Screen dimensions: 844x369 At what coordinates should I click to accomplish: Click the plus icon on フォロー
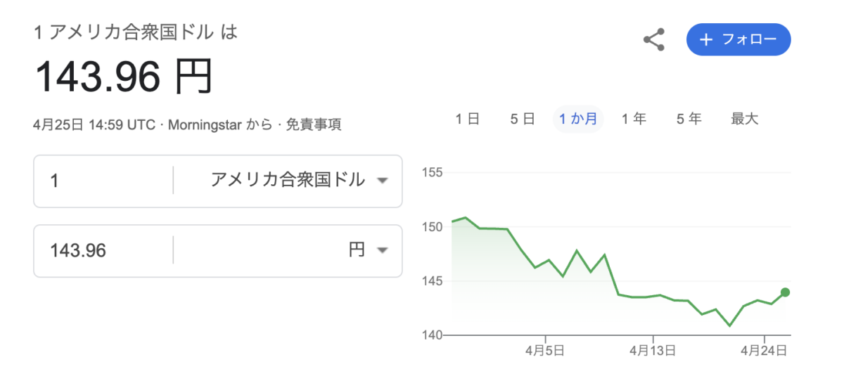(707, 39)
